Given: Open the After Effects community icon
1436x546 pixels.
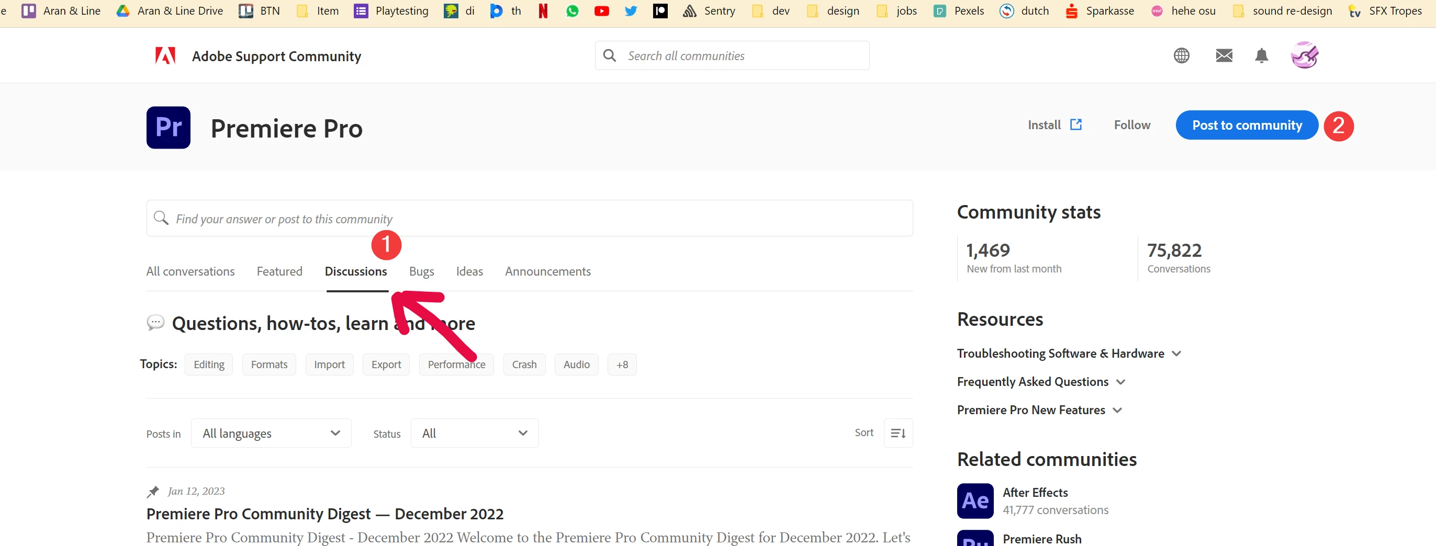Looking at the screenshot, I should pos(975,501).
